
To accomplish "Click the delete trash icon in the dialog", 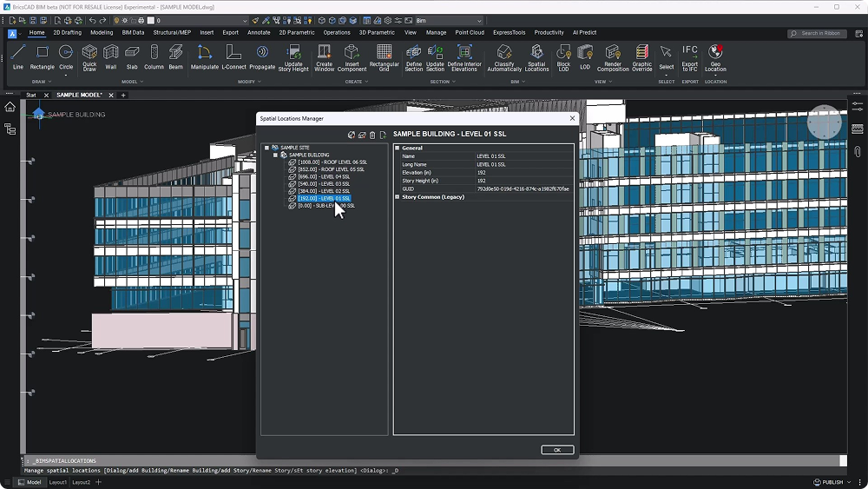I will tap(372, 135).
